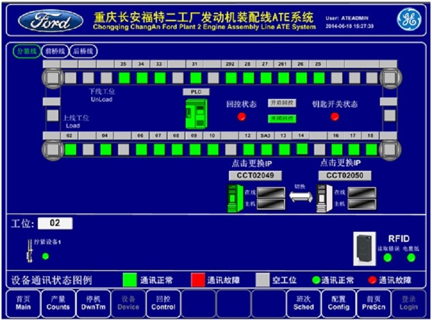Viewport: 432px width, 321px height.
Task: Select station 35 green indicator
Action: point(124,78)
